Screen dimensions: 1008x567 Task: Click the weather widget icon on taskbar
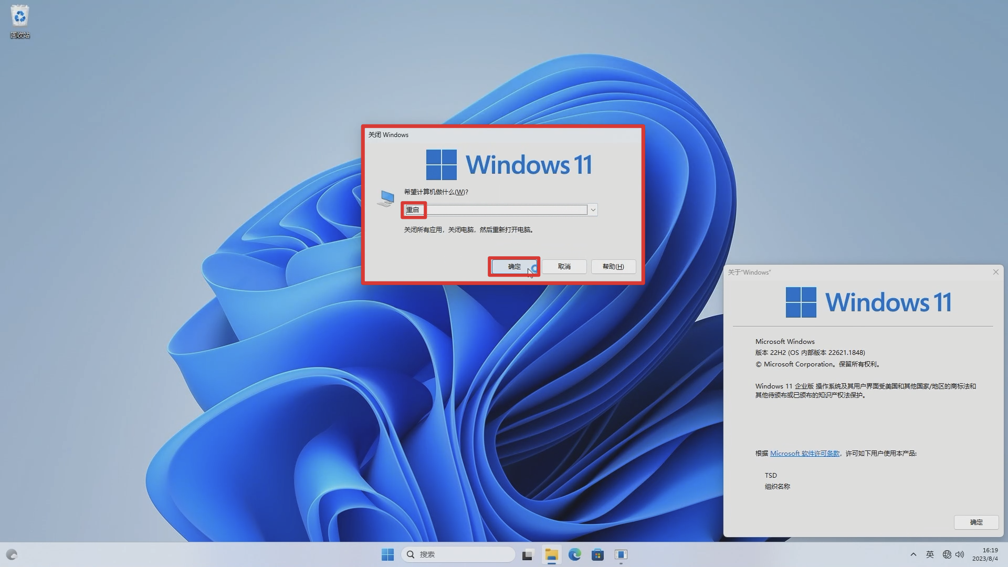click(x=12, y=554)
